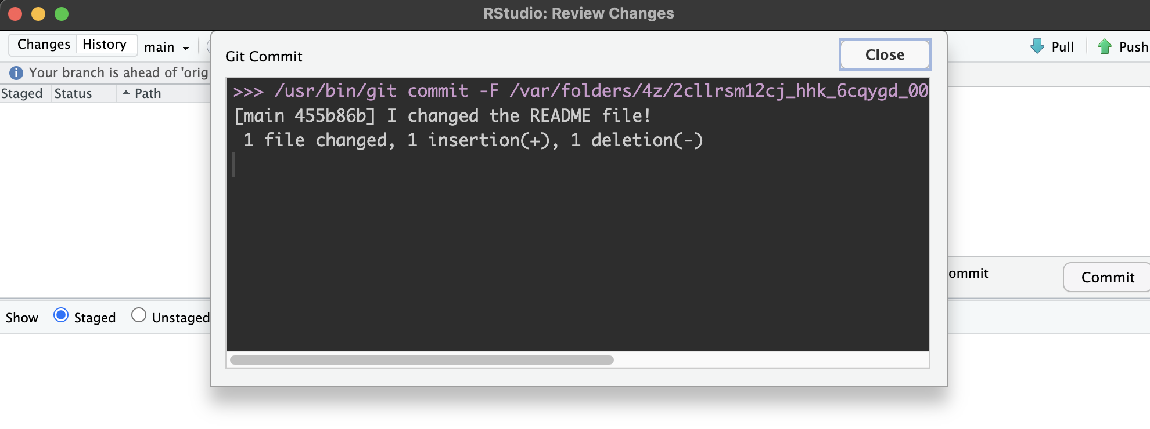Open the main branch dropdown

[167, 47]
